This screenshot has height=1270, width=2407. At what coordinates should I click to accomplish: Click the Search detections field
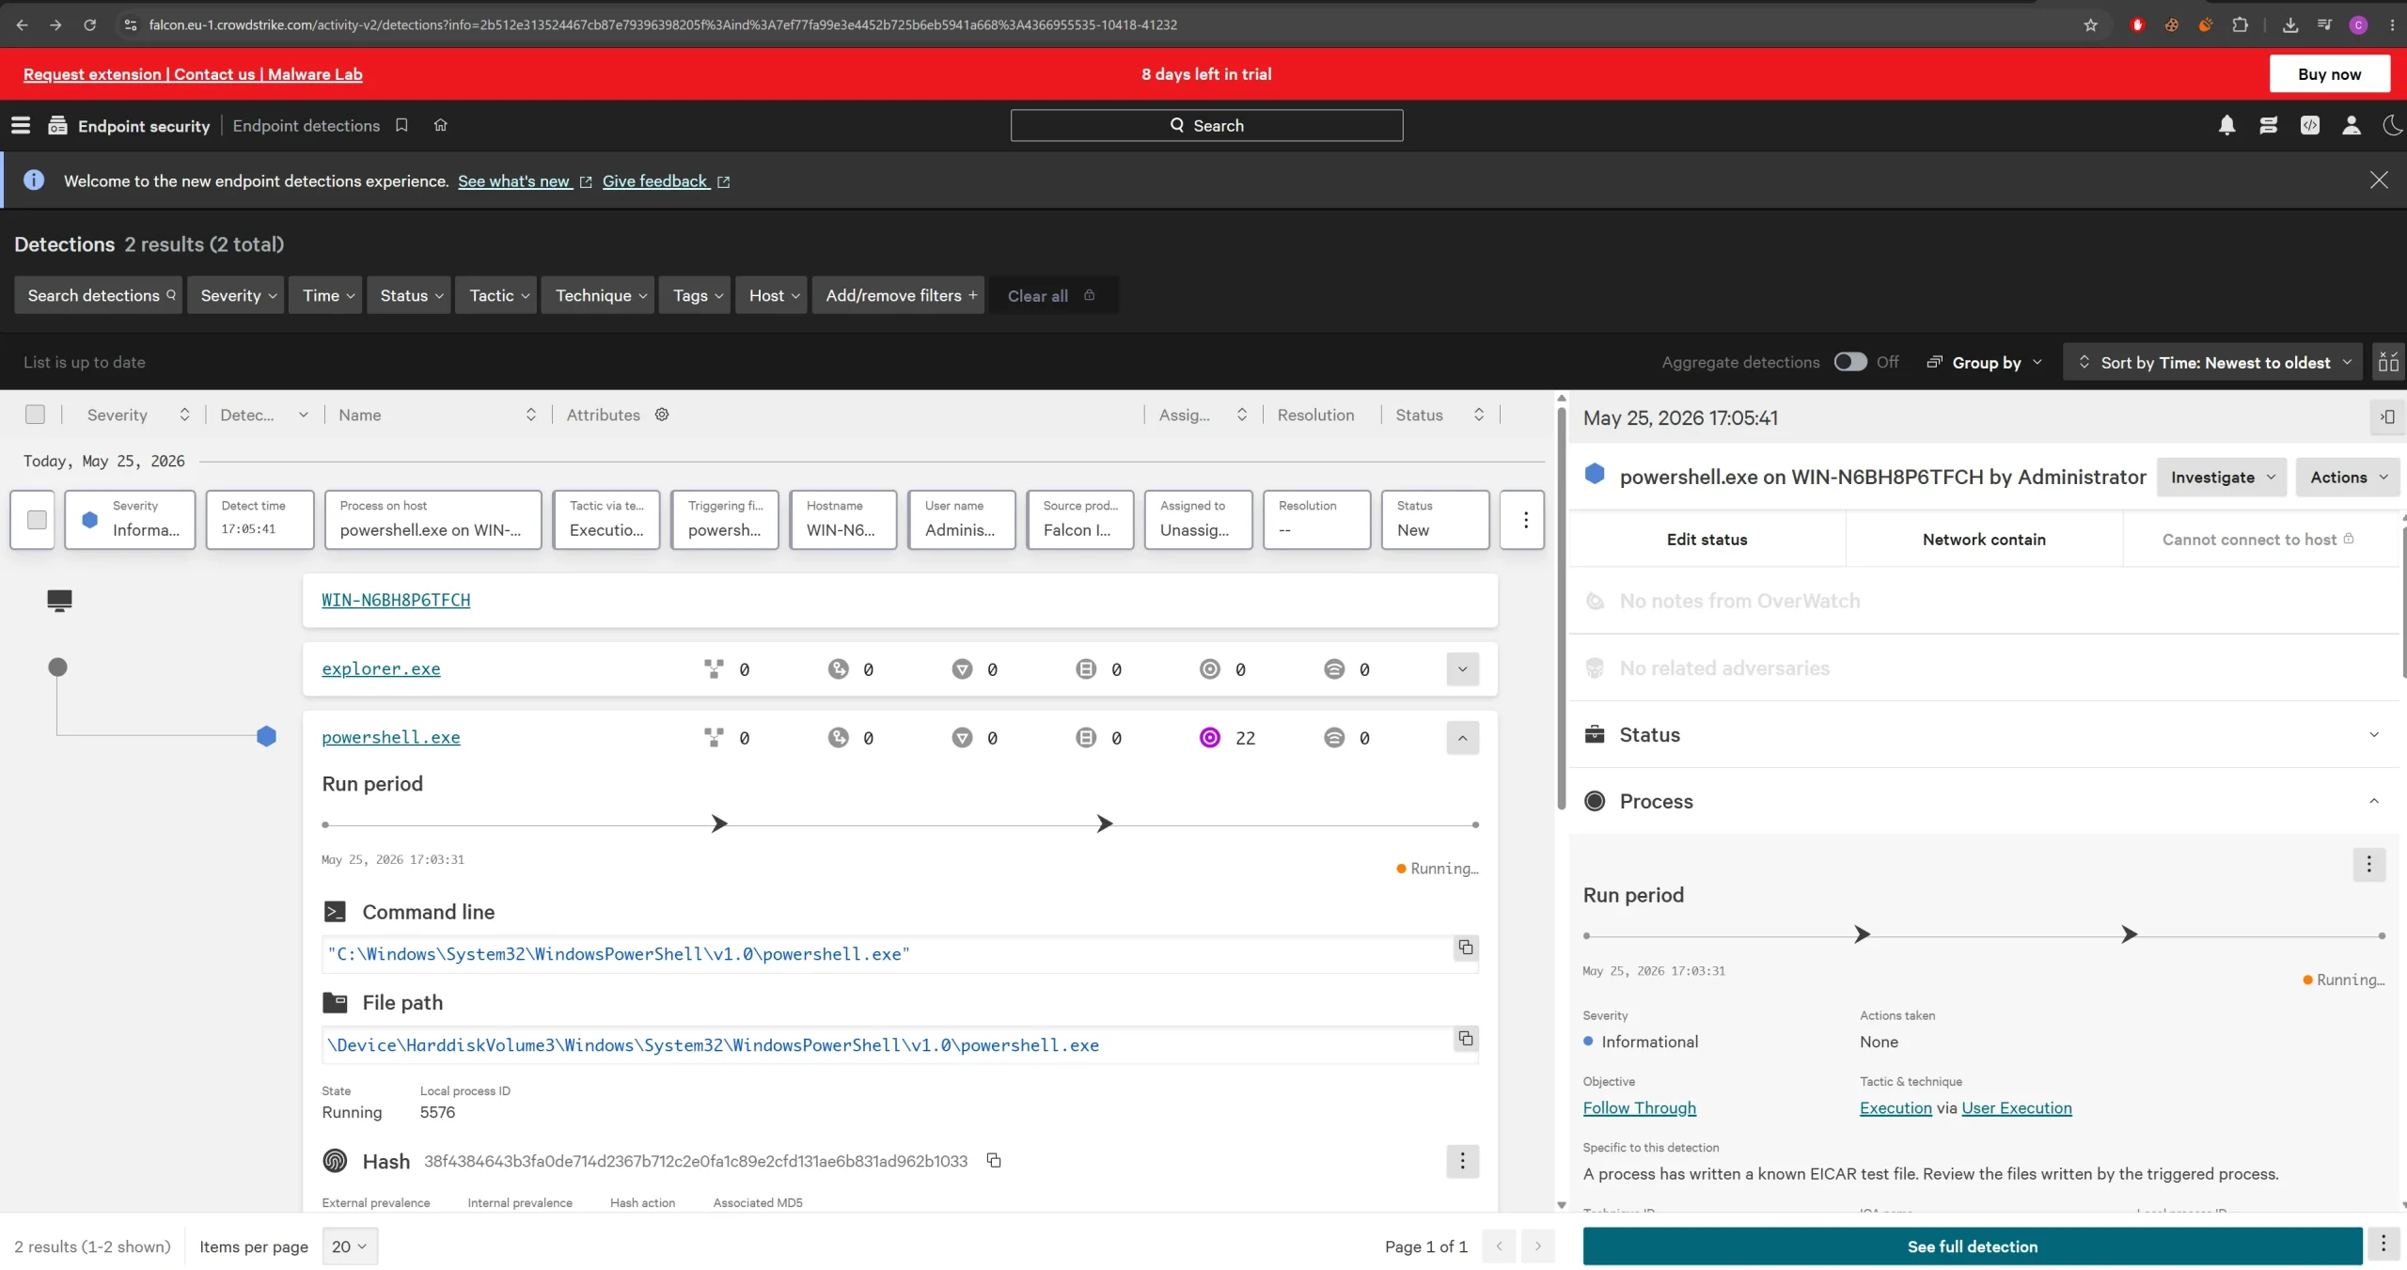(98, 295)
